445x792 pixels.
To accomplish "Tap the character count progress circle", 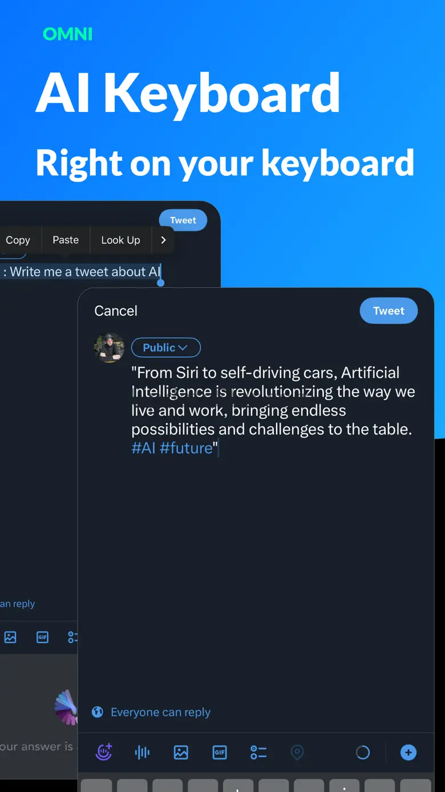I will (x=363, y=753).
